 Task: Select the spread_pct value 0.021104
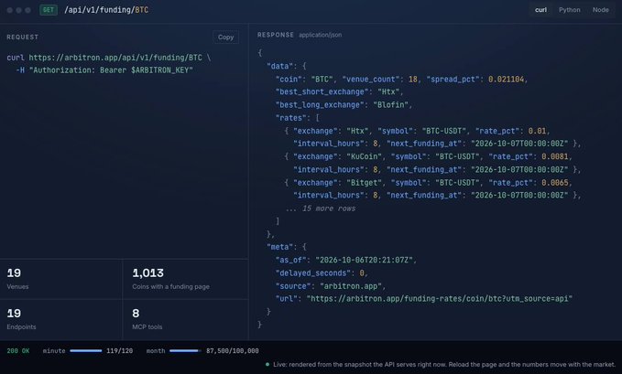click(507, 80)
